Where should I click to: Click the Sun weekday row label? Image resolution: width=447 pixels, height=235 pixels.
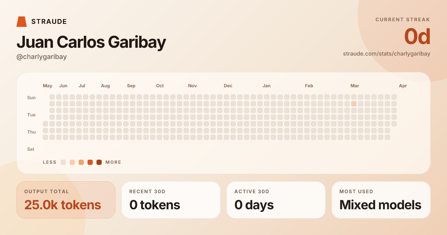[31, 98]
